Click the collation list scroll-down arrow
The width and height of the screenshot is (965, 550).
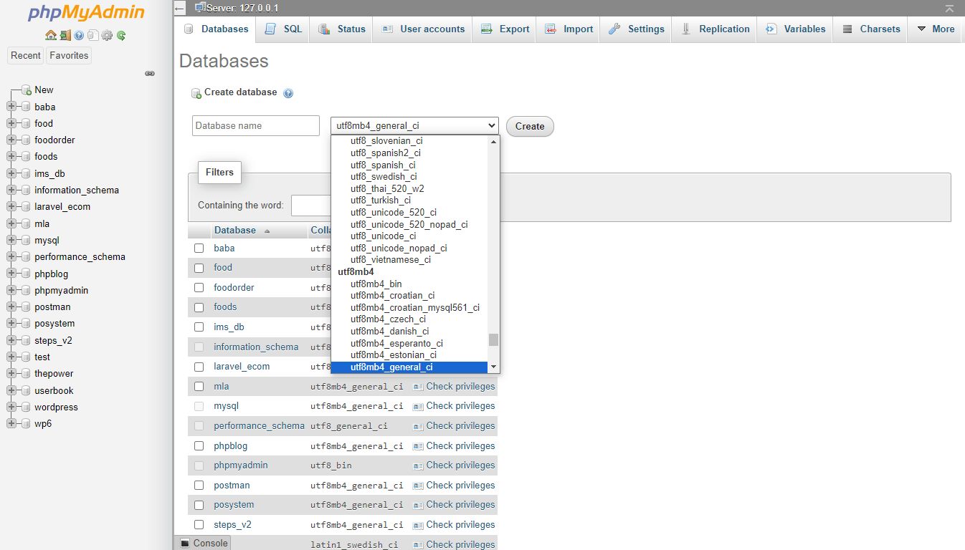(x=493, y=367)
